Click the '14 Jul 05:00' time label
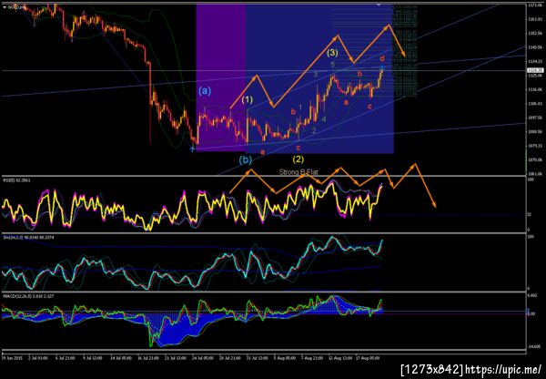This screenshot has height=379, width=546. (123, 358)
